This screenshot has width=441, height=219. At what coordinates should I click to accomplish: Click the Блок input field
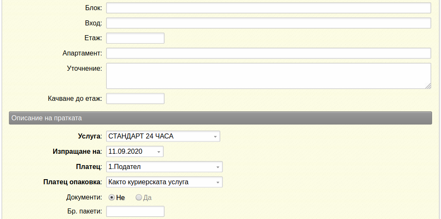click(x=268, y=8)
